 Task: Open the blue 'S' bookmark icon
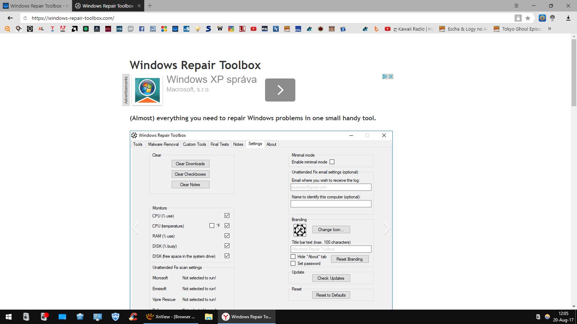pyautogui.click(x=209, y=29)
